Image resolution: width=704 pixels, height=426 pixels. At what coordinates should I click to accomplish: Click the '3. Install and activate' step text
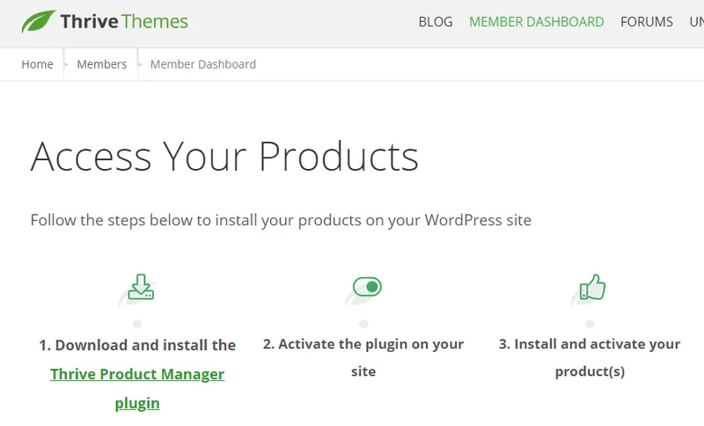590,357
